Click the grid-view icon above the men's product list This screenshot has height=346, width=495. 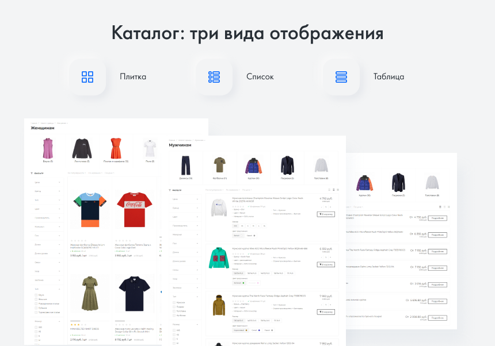click(x=329, y=189)
